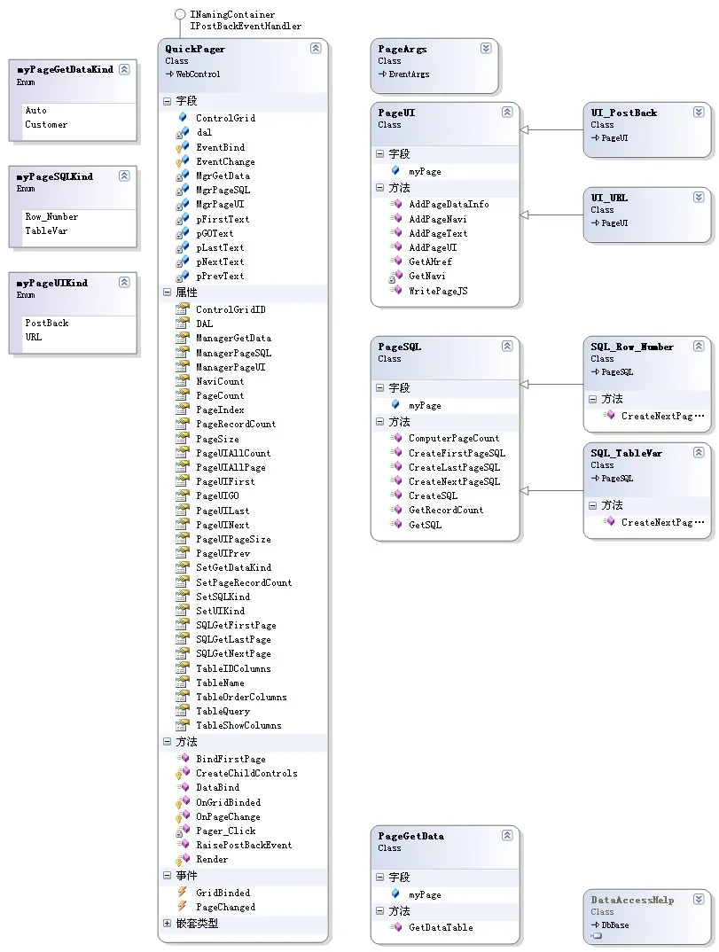The width and height of the screenshot is (719, 952).
Task: Collapse QuickPager's 字段 fields section
Action: point(167,101)
